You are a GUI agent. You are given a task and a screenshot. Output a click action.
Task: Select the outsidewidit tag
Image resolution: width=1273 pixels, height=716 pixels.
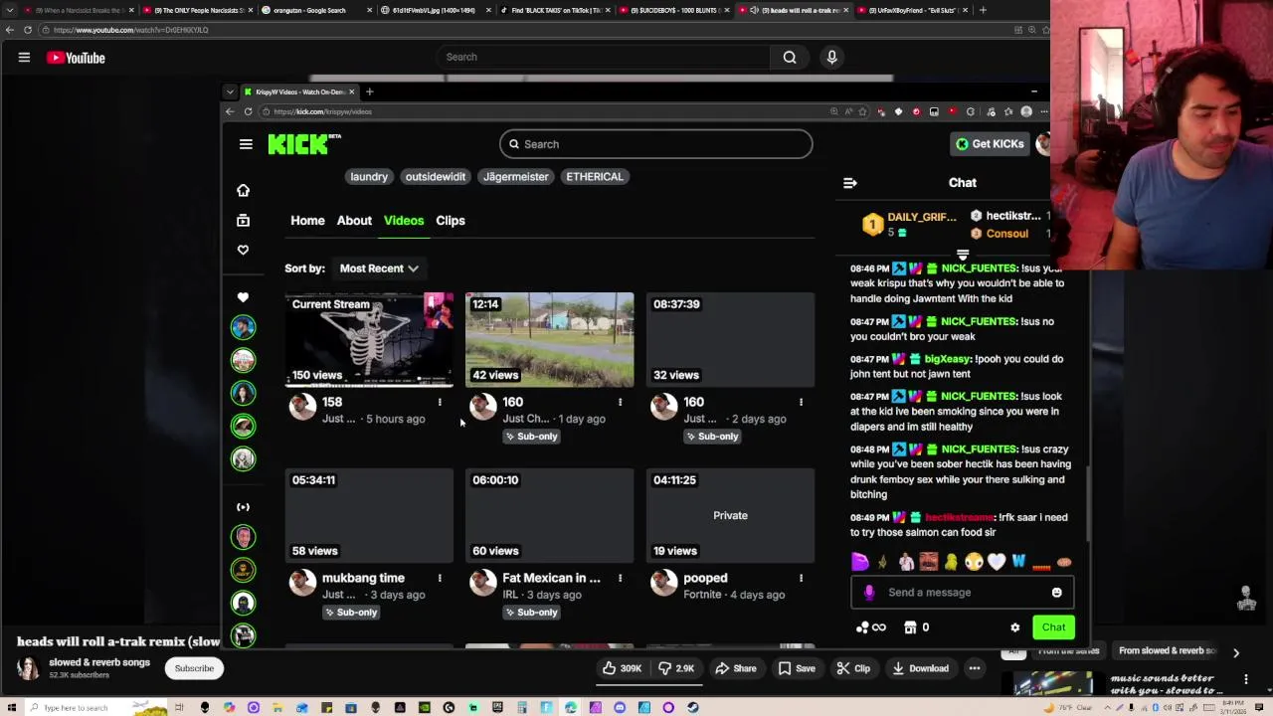(x=435, y=177)
